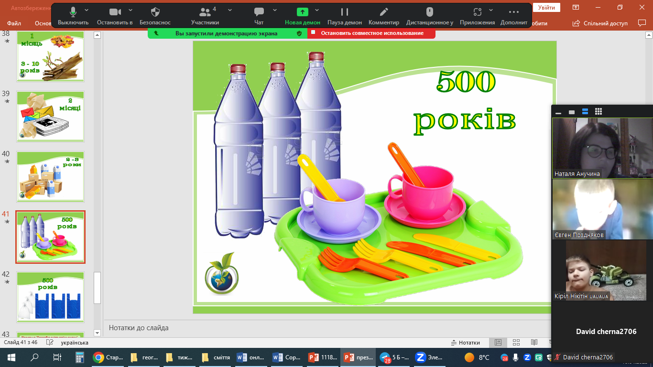This screenshot has height=367, width=653.
Task: Click українська language indicator
Action: [75, 343]
